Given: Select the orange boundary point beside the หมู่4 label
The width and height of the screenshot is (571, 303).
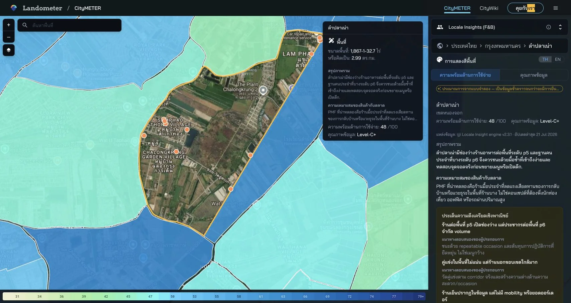Looking at the screenshot, I should [x=144, y=136].
